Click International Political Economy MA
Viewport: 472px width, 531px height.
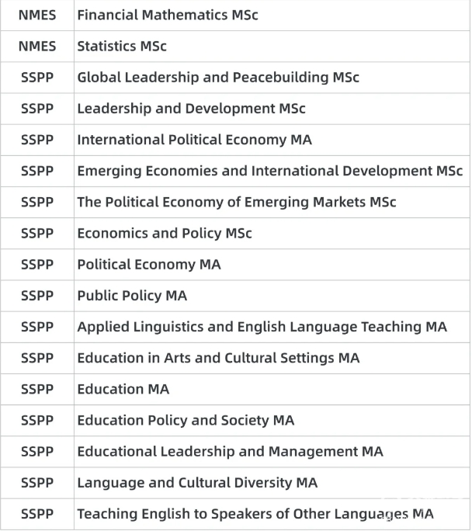[x=194, y=140]
